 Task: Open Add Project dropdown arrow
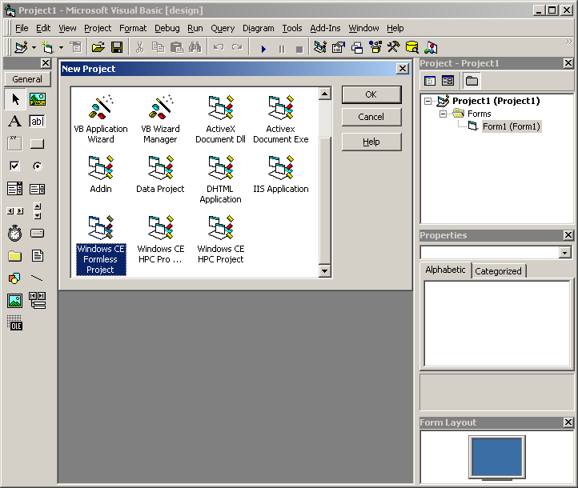34,47
